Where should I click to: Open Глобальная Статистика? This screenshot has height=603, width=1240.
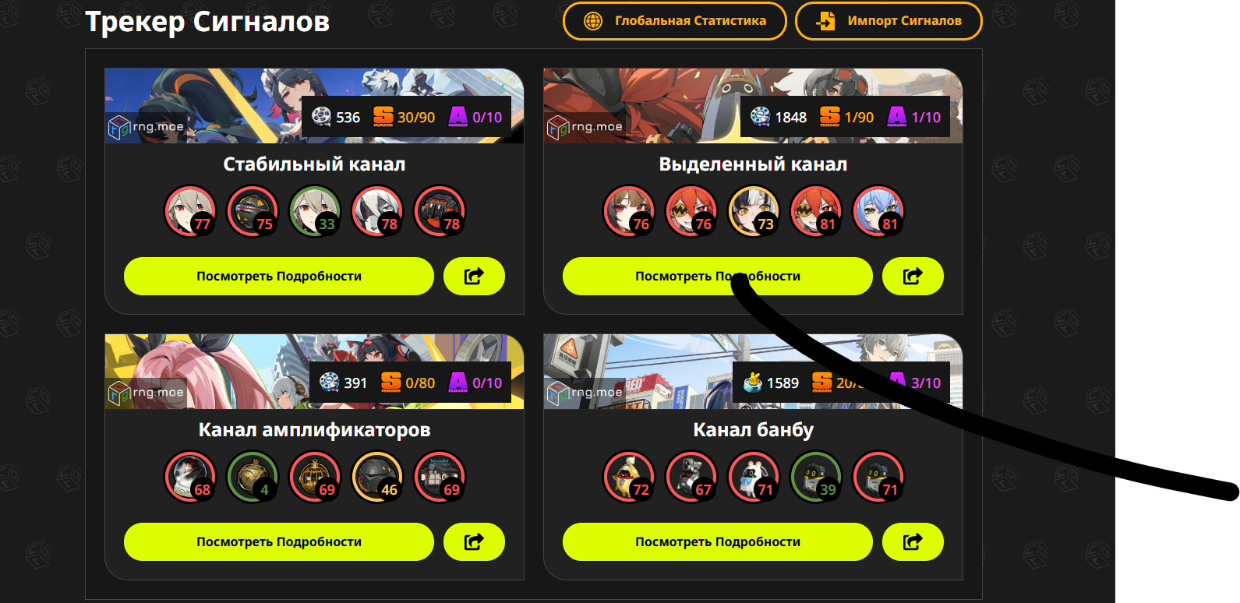tap(675, 21)
